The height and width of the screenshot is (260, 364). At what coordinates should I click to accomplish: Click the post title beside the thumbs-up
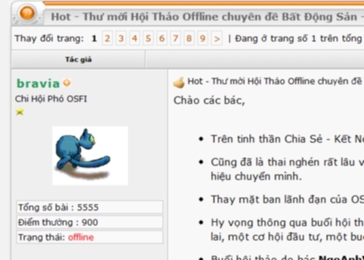click(x=276, y=81)
